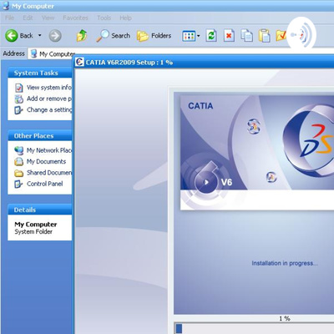Viewport: 334px width, 334px height.
Task: Click the installation progress bar
Action: pyautogui.click(x=255, y=328)
